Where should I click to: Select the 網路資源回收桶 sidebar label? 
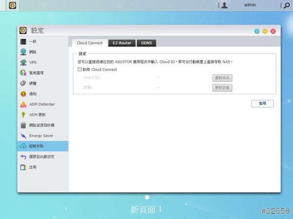[42, 125]
